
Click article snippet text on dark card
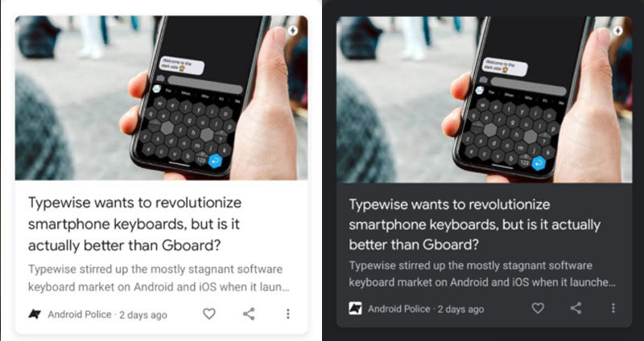coord(482,273)
